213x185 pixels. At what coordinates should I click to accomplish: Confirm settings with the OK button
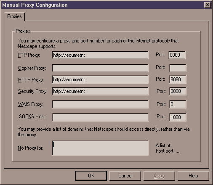(x=91, y=176)
